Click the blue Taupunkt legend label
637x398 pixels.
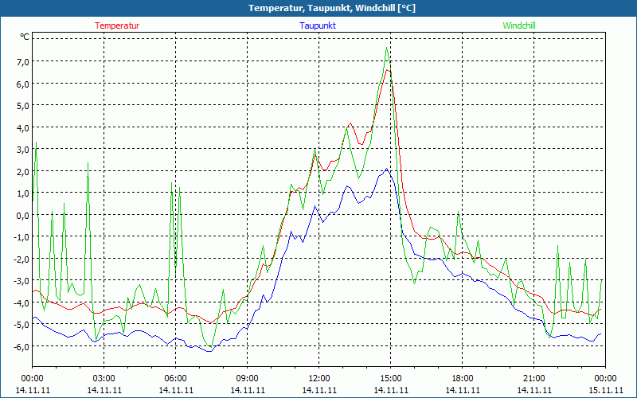(x=318, y=25)
